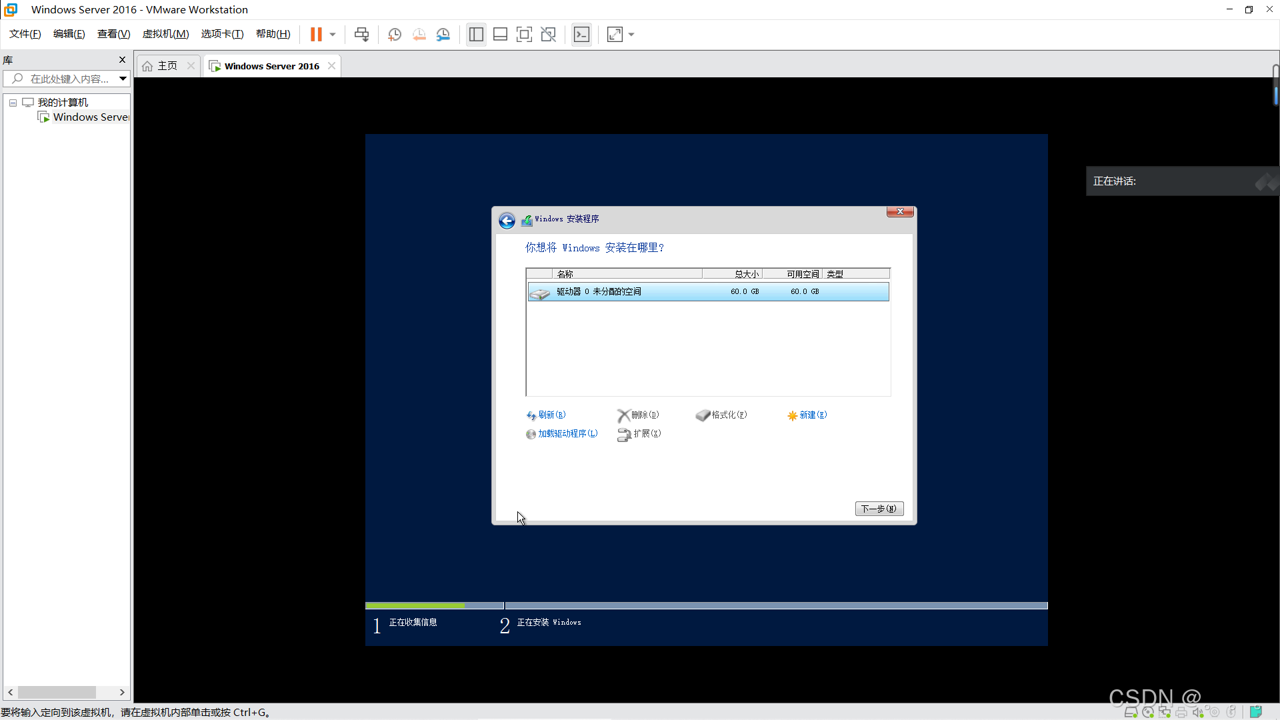
Task: Toggle the library sidebar view icon
Action: [476, 35]
